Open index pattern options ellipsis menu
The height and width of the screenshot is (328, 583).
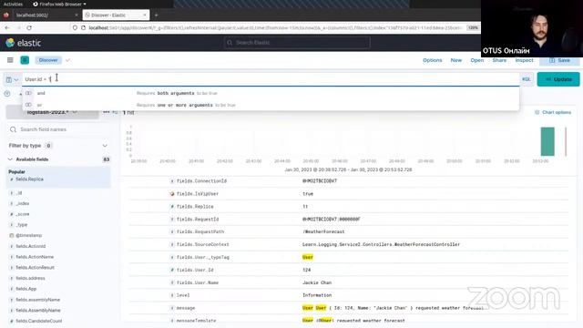pos(107,112)
